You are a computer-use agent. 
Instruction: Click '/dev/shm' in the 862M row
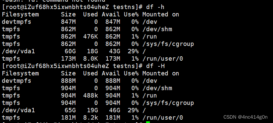(157, 29)
